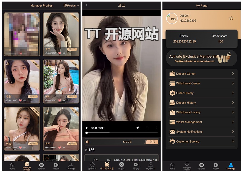Image resolution: width=243 pixels, height=173 pixels.
Task: Open Events tab in left screen nav
Action: click(x=41, y=166)
